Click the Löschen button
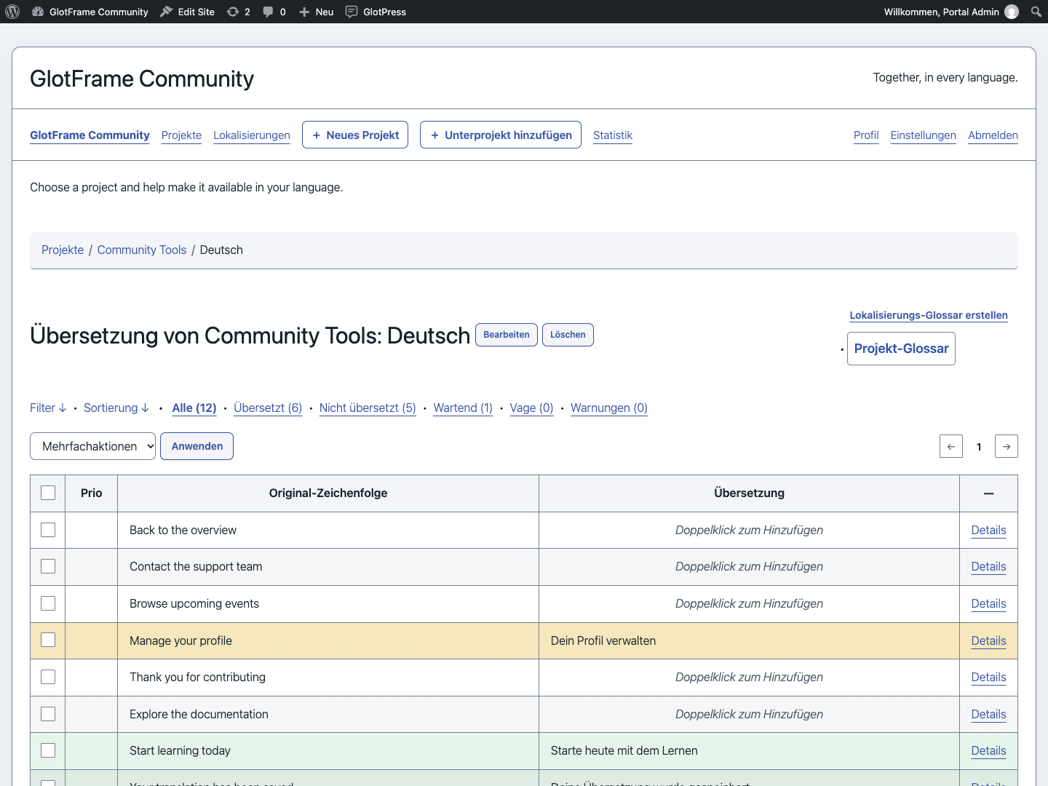1048x786 pixels. coord(568,335)
